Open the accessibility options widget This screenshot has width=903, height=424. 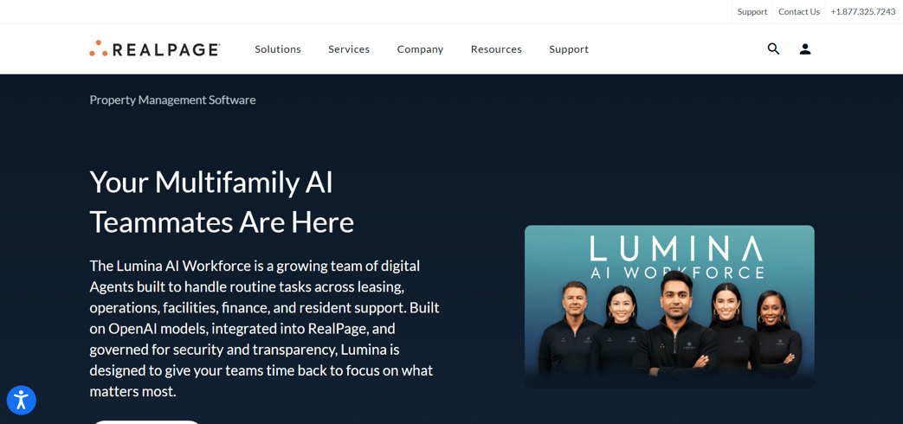point(21,400)
